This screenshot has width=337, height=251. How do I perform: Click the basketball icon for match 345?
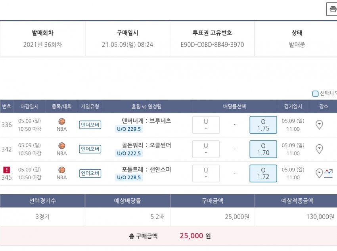click(62, 170)
